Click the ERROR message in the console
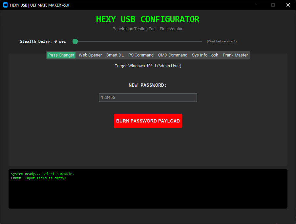 click(39, 178)
